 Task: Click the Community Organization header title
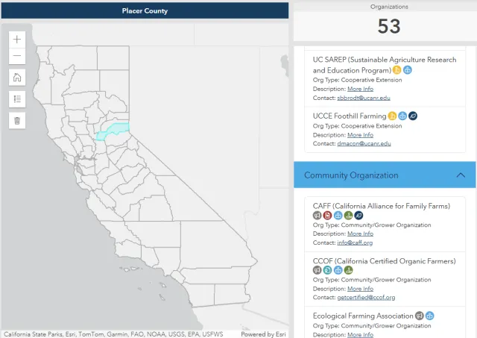[x=351, y=175]
